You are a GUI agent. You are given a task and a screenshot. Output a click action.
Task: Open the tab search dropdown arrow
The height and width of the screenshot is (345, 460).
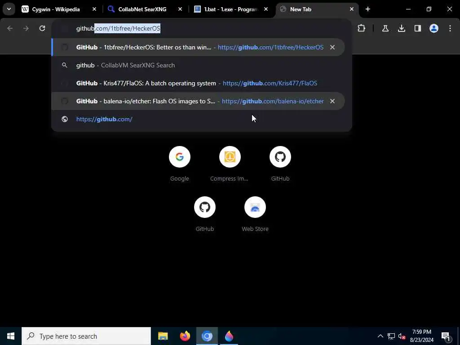pyautogui.click(x=9, y=9)
